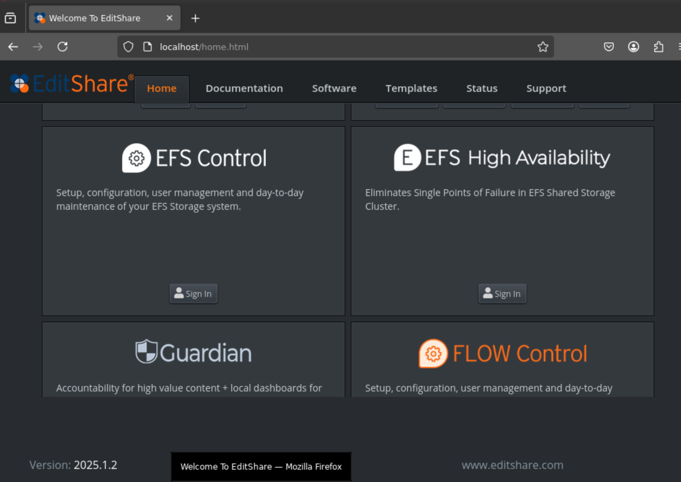This screenshot has width=681, height=482.
Task: Open the Firefox extensions puzzle icon
Action: [658, 47]
